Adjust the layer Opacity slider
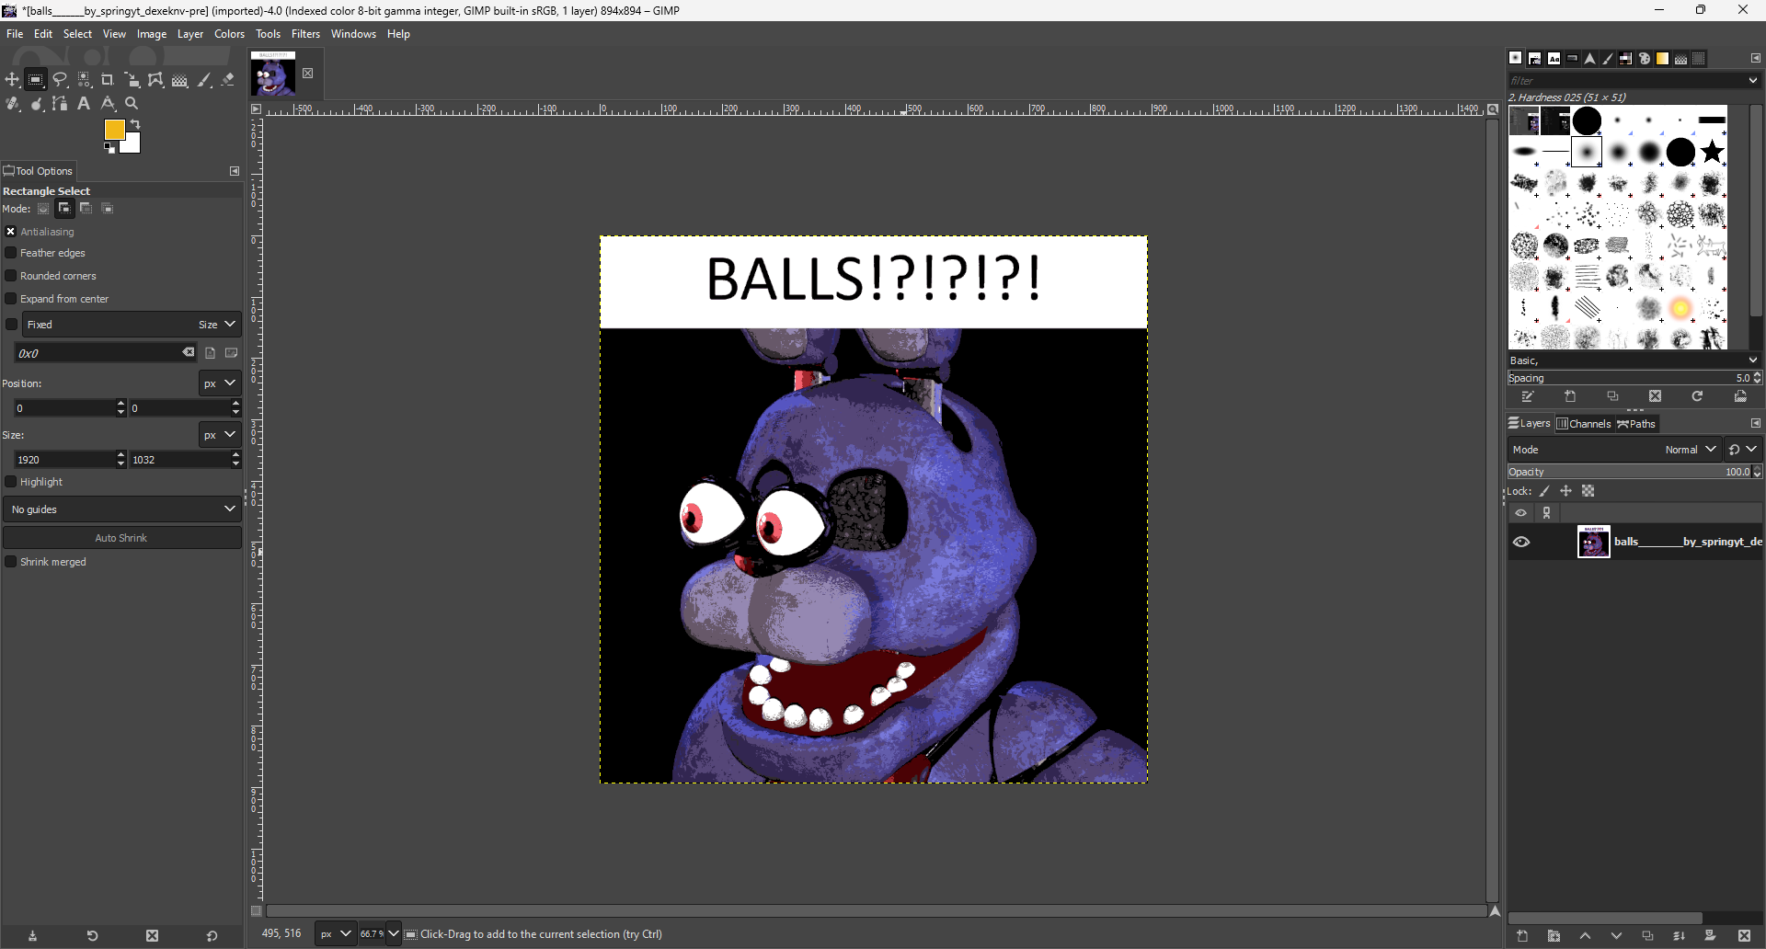 (1634, 472)
